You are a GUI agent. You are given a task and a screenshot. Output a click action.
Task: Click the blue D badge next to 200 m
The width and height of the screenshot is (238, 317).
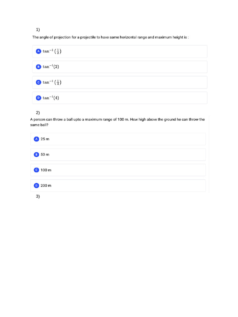click(x=36, y=185)
